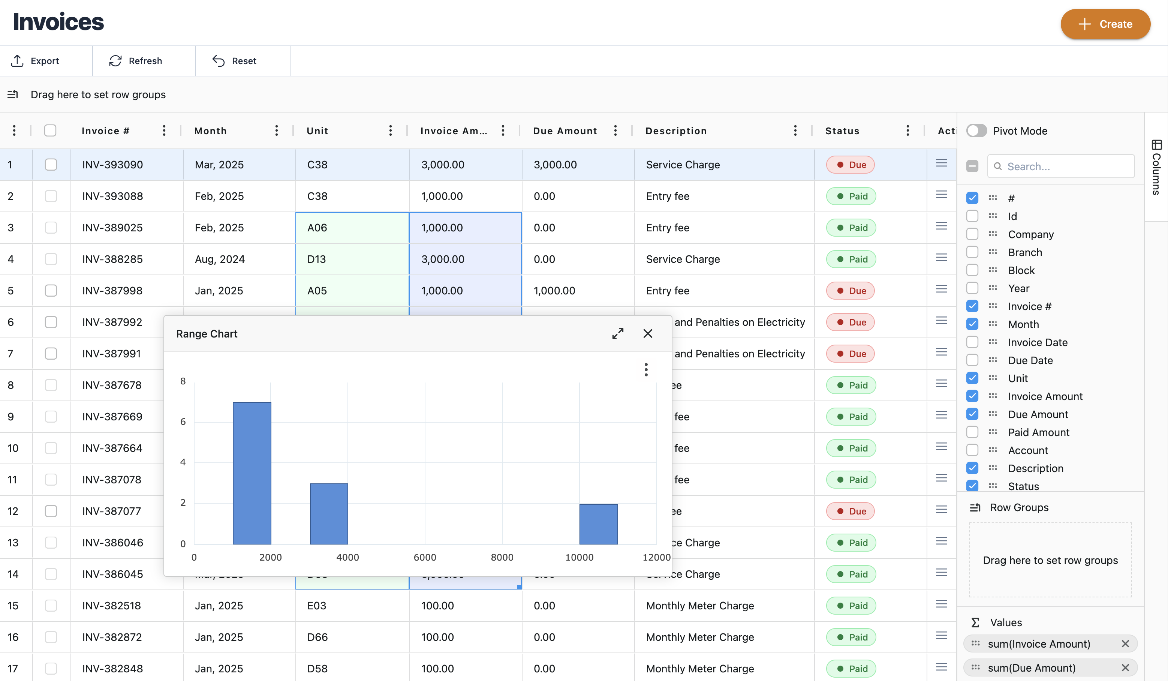Open the Invoice # column menu
The height and width of the screenshot is (681, 1168).
(x=164, y=131)
